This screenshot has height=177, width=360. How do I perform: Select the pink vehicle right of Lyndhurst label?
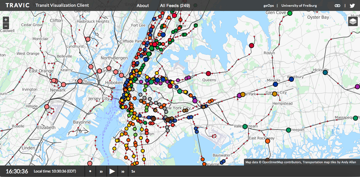(x=88, y=39)
